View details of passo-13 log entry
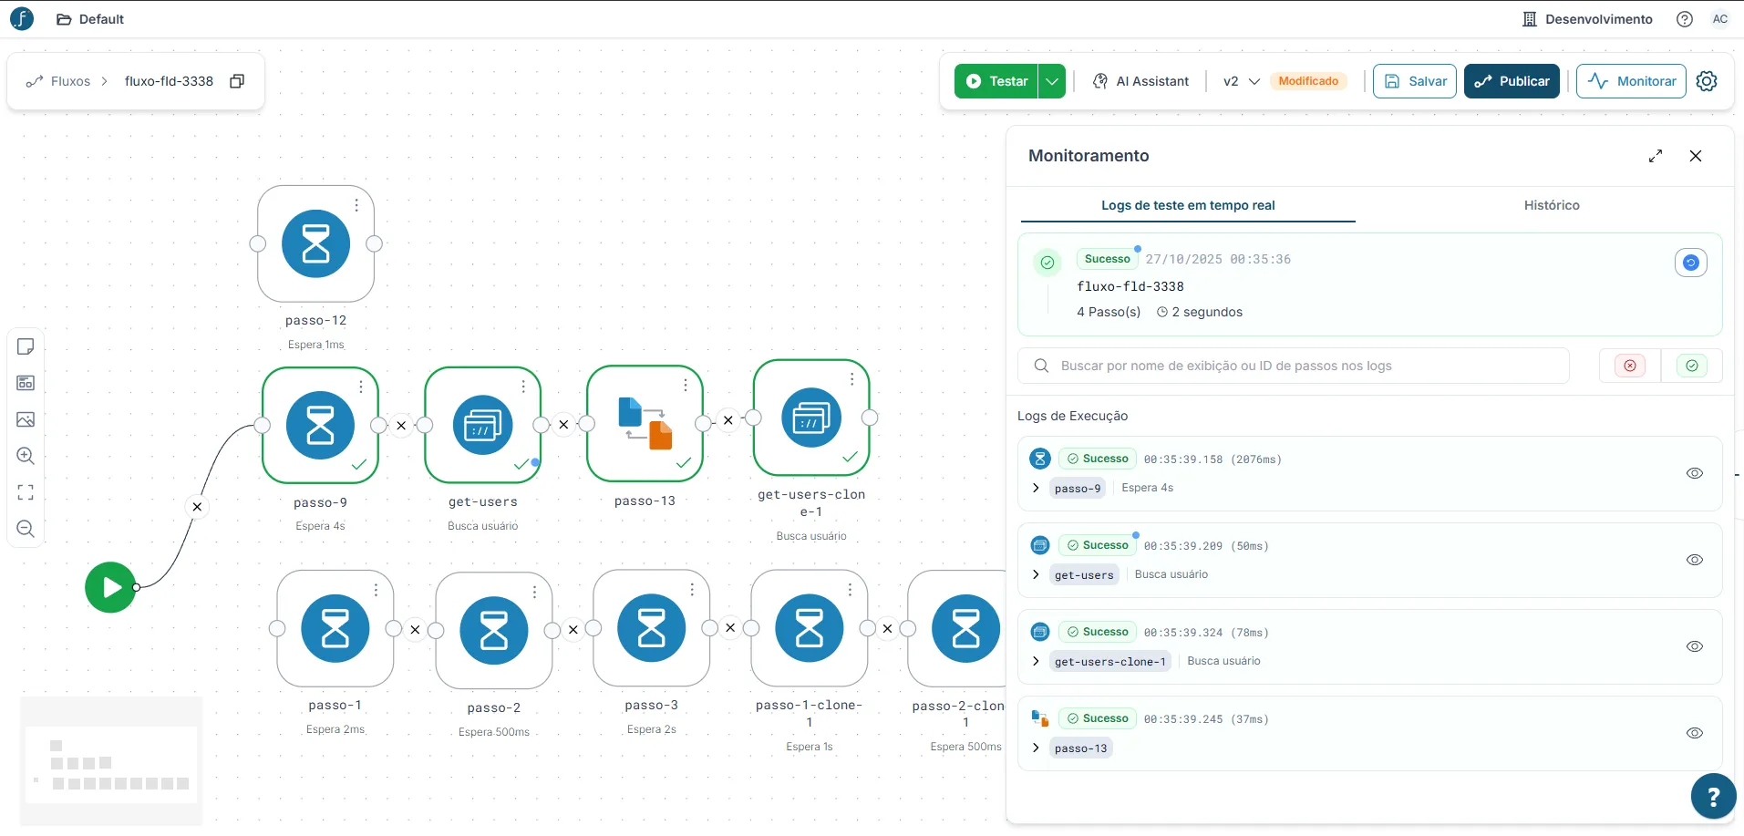Image resolution: width=1744 pixels, height=836 pixels. pyautogui.click(x=1695, y=733)
